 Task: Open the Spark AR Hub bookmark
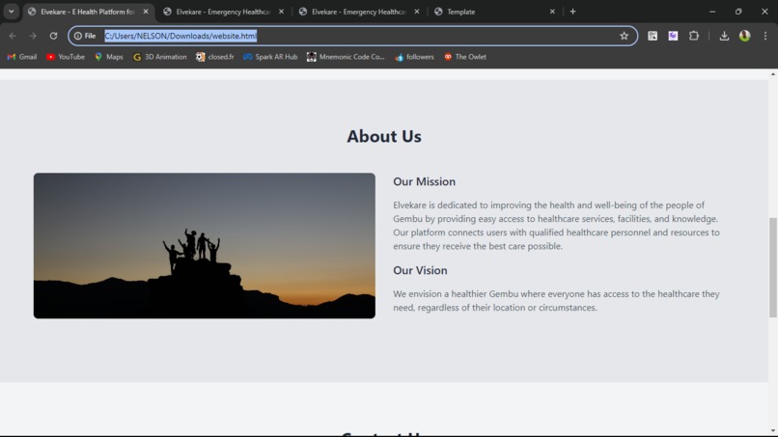(270, 57)
